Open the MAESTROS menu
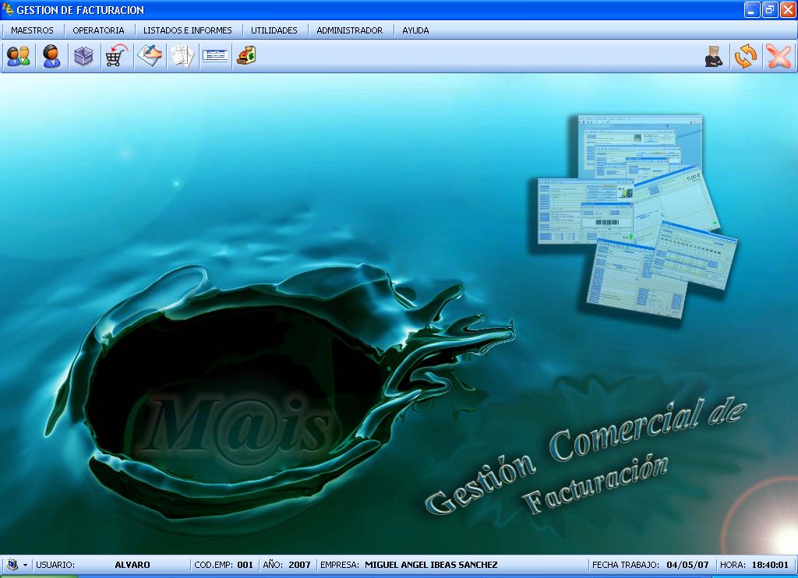 pyautogui.click(x=32, y=30)
